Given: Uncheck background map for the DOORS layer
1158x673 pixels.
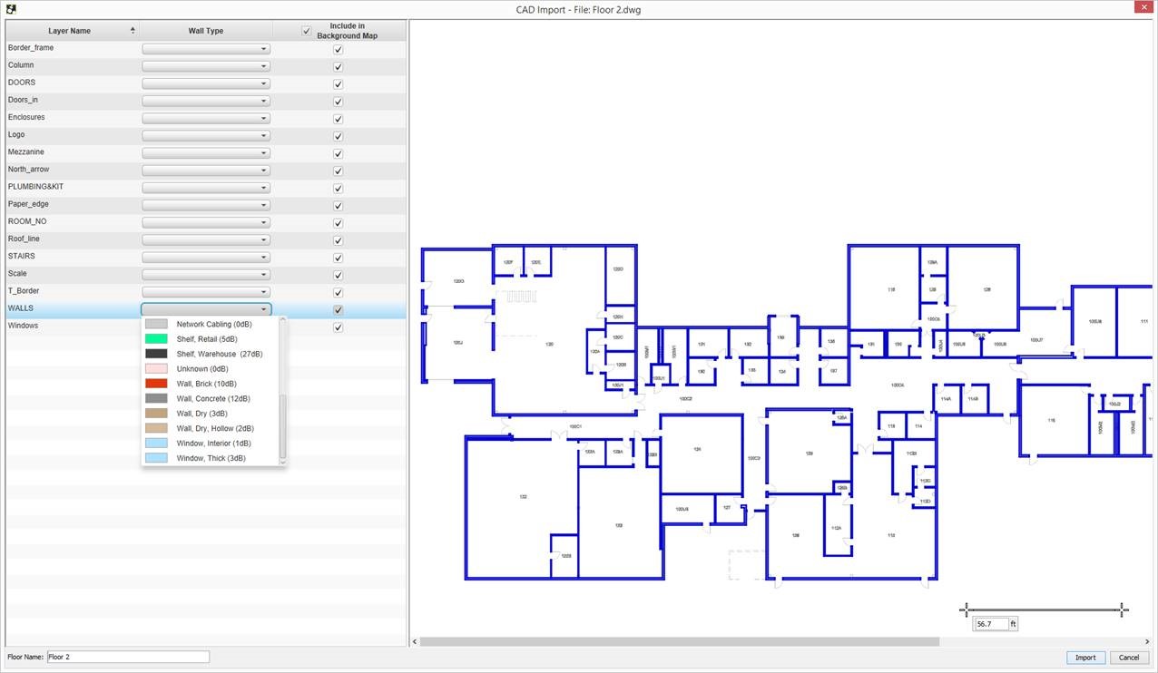Looking at the screenshot, I should click(x=338, y=83).
